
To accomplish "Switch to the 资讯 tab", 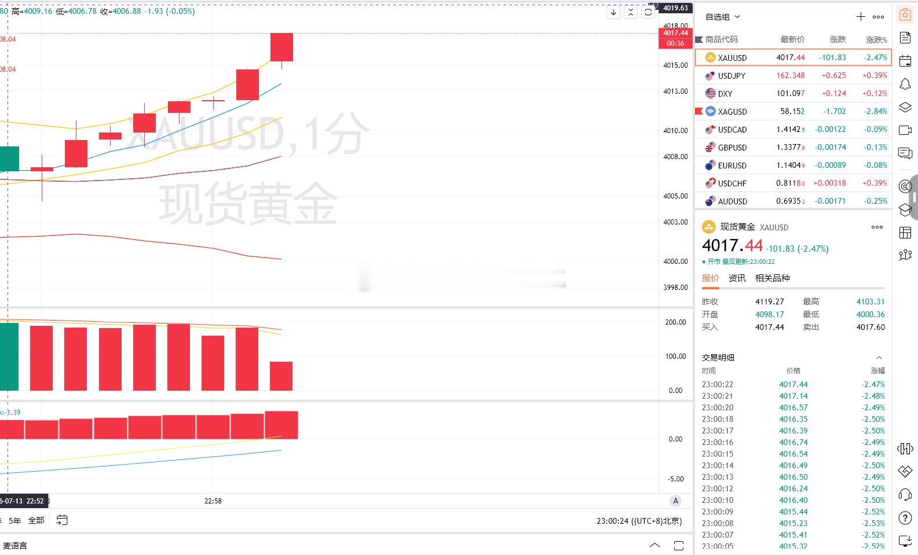I will 737,278.
